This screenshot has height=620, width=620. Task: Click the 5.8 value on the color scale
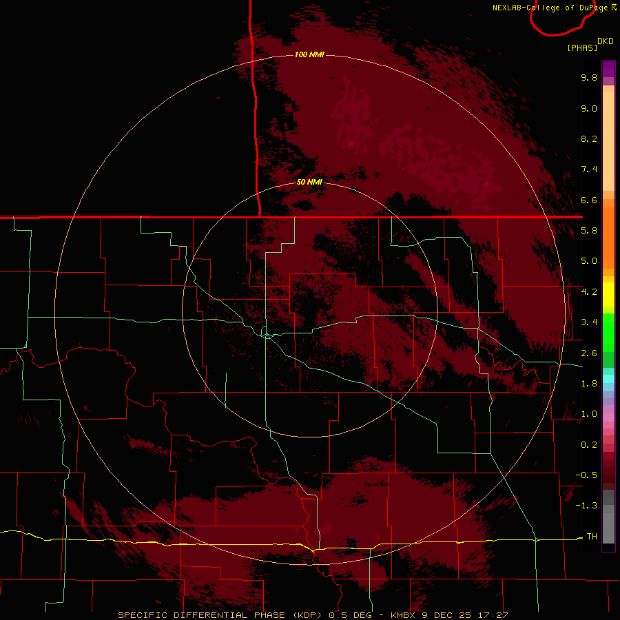pyautogui.click(x=589, y=231)
